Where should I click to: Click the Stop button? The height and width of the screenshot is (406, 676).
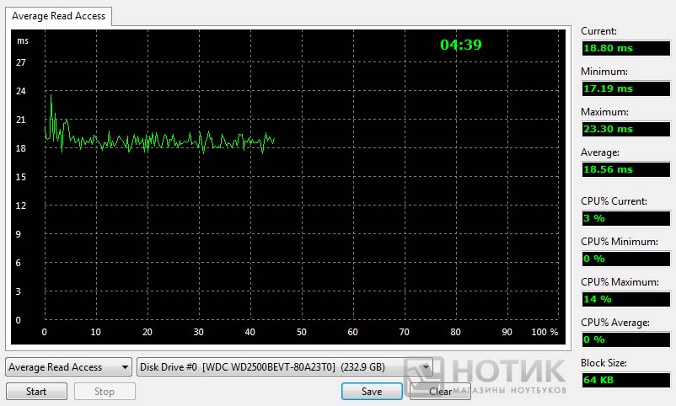click(105, 392)
